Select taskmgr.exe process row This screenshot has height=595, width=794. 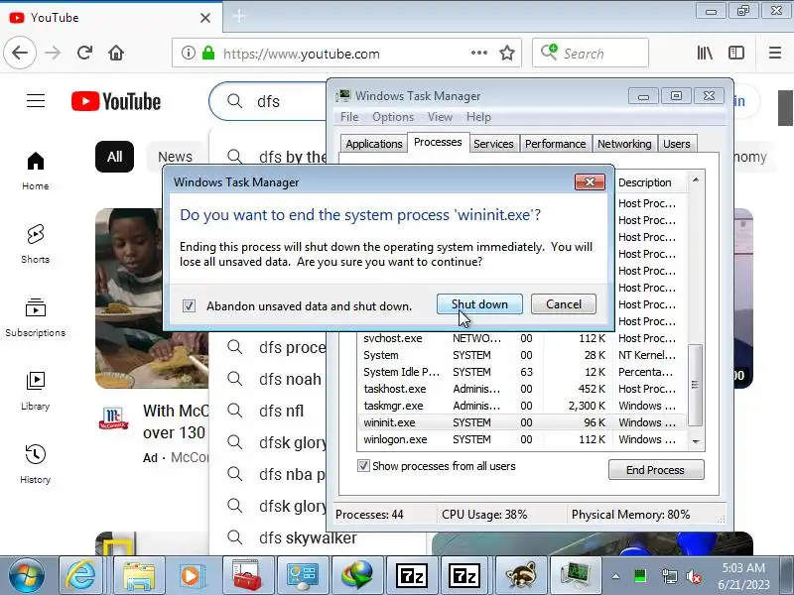point(523,406)
